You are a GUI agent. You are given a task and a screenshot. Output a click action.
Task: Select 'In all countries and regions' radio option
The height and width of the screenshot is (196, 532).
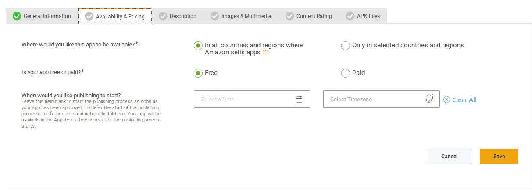198,46
